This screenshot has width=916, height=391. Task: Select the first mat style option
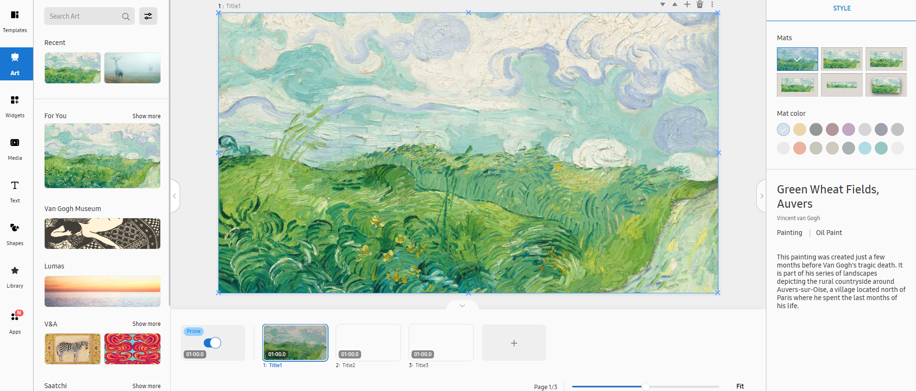[797, 59]
